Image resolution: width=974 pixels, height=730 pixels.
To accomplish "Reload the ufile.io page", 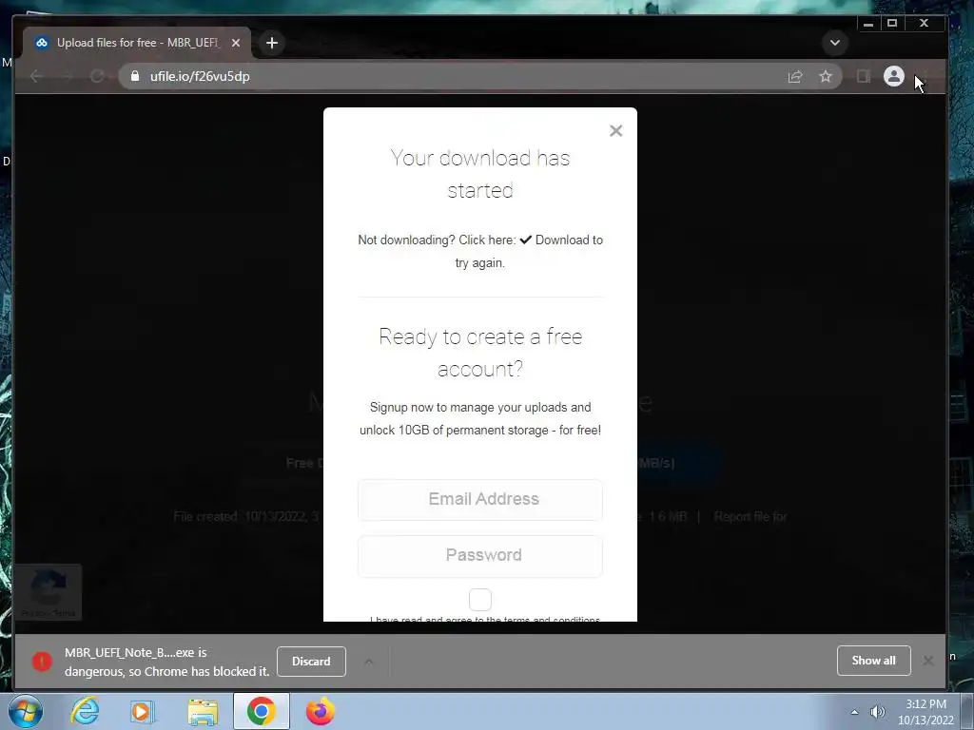I will tap(97, 76).
